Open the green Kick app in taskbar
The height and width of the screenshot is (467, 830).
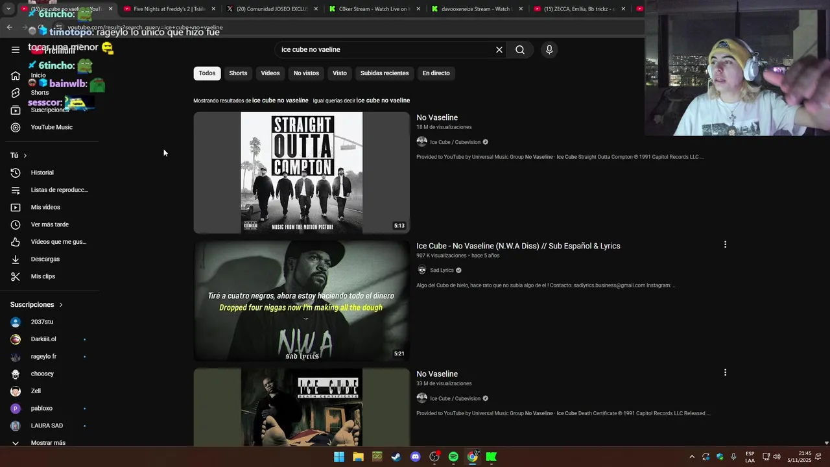(492, 457)
